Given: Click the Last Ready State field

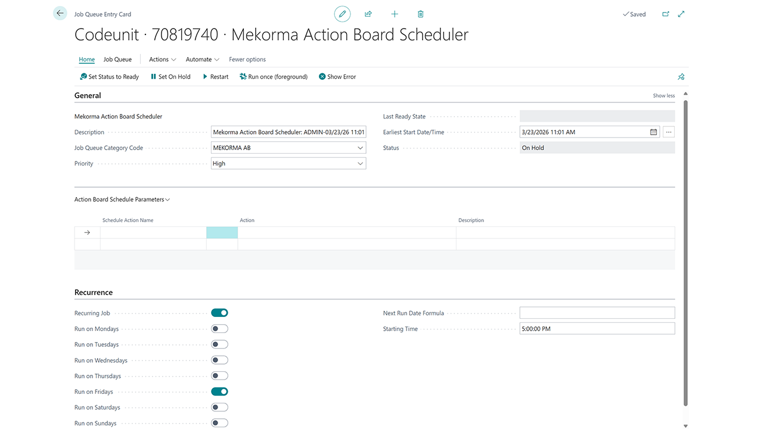Looking at the screenshot, I should tap(597, 117).
